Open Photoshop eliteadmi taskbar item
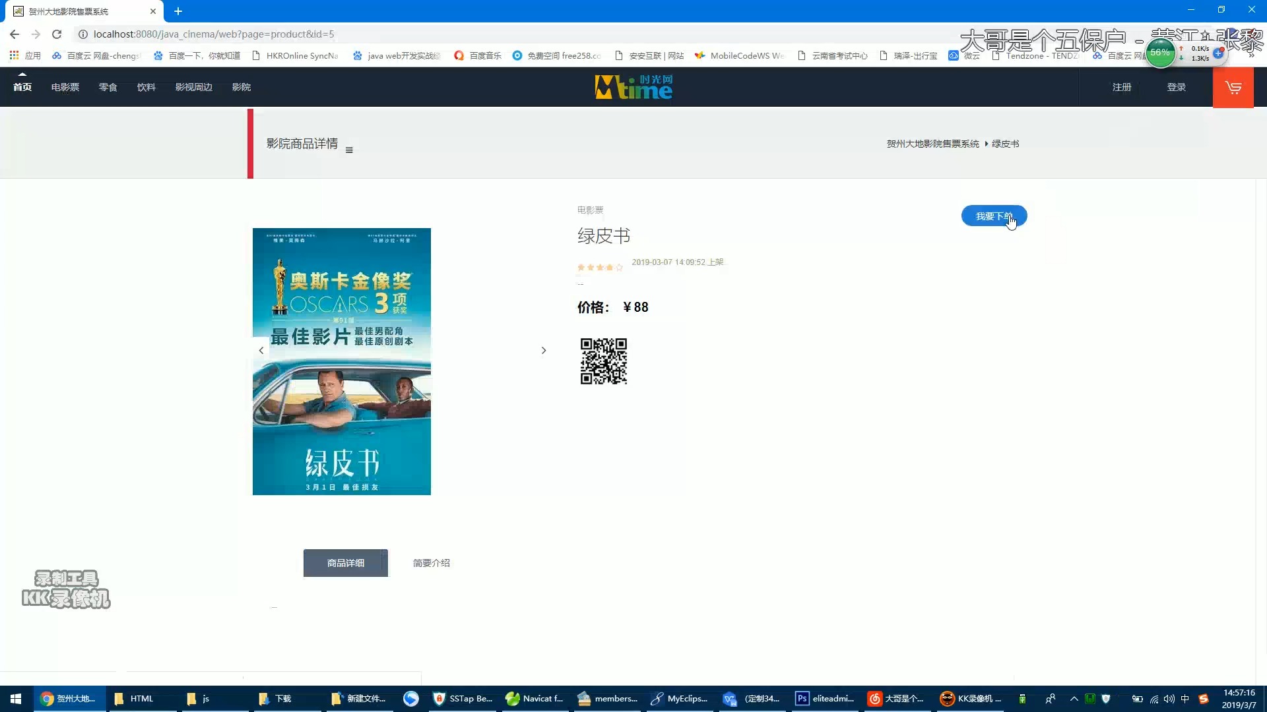 click(825, 699)
